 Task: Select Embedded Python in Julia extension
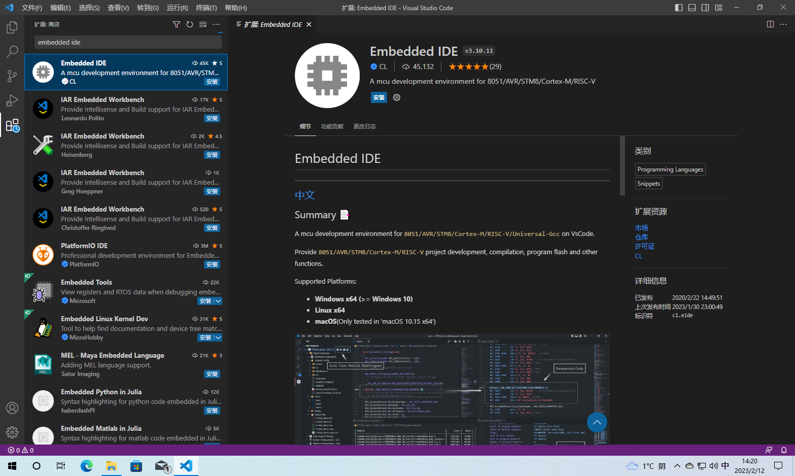(x=126, y=401)
